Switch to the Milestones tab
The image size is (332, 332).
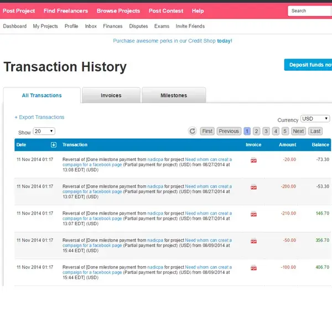174,95
